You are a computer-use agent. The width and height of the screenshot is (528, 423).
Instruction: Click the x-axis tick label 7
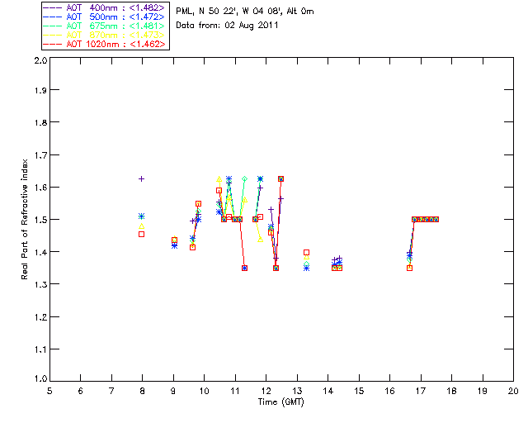(111, 391)
